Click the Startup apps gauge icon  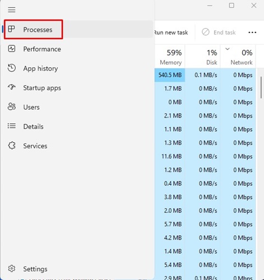click(12, 87)
